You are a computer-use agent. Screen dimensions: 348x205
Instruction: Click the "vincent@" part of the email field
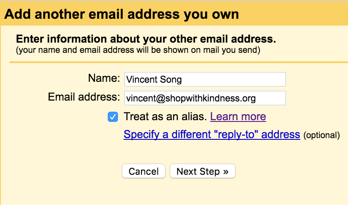[146, 98]
